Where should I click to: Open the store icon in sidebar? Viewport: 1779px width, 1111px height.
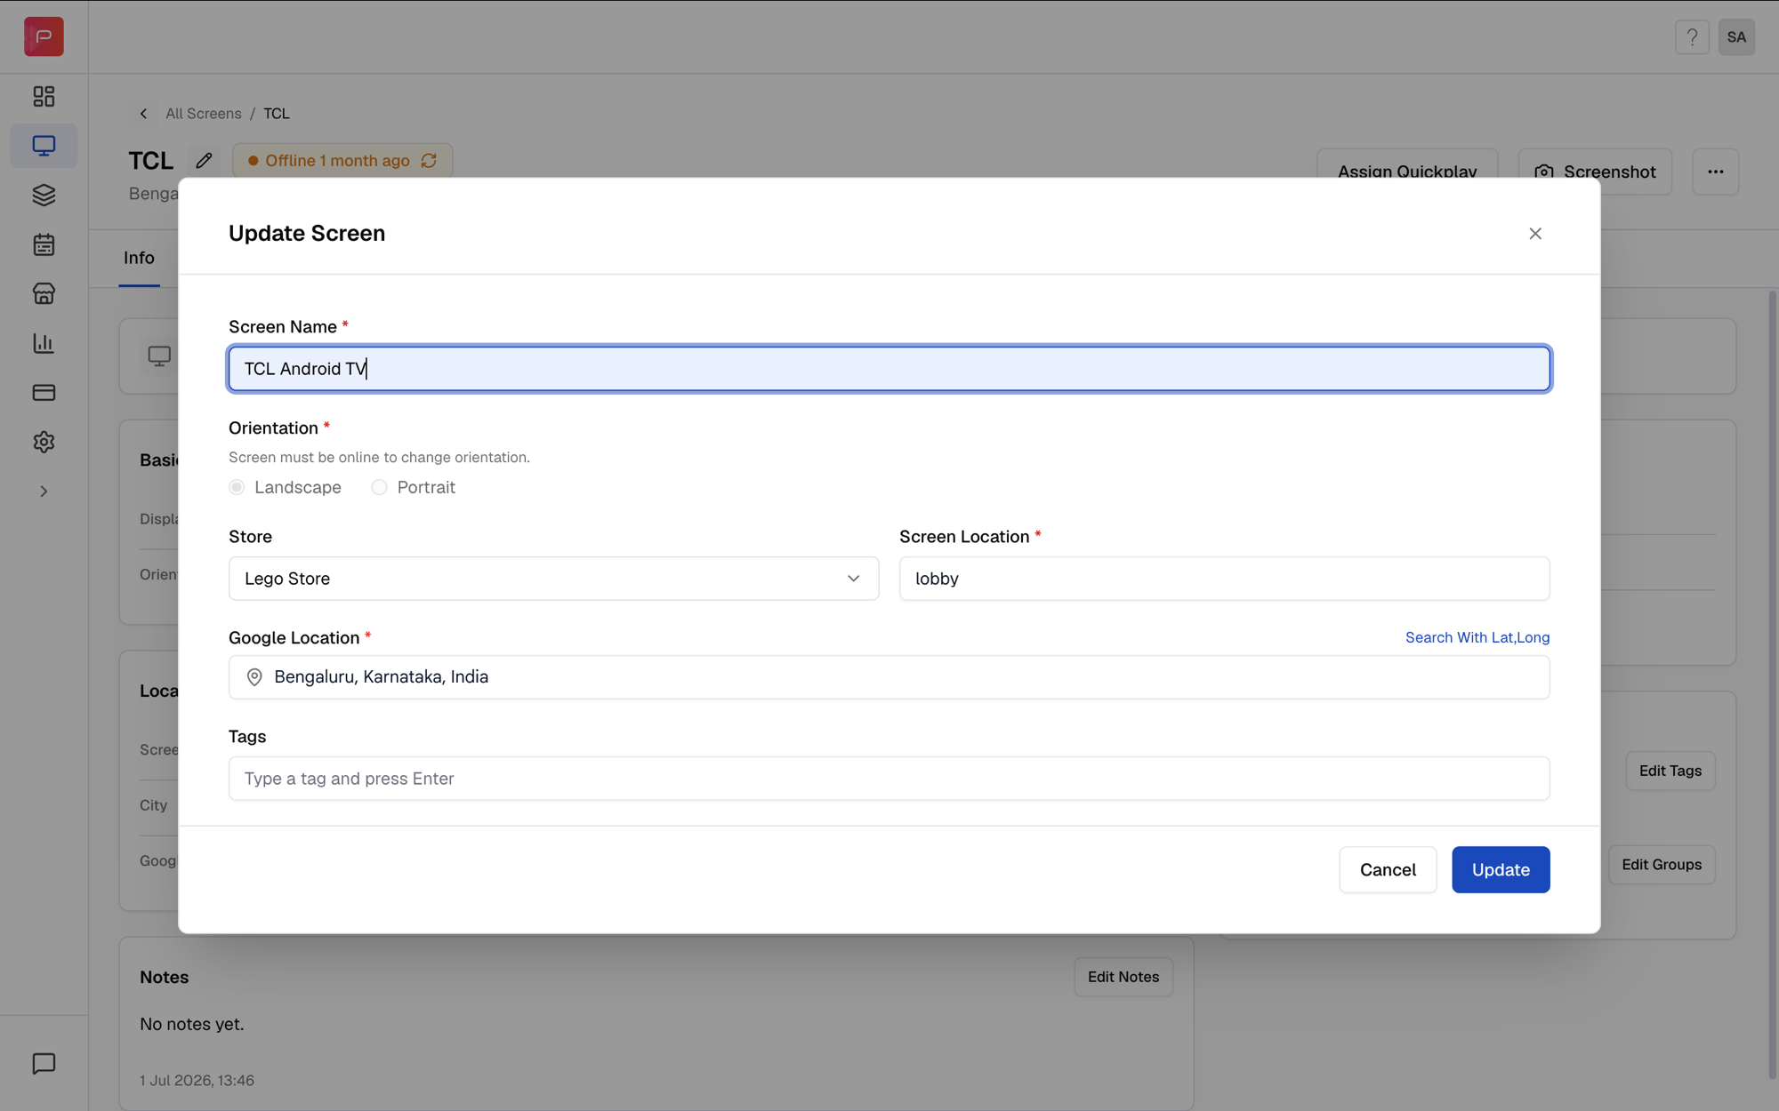pos(44,293)
